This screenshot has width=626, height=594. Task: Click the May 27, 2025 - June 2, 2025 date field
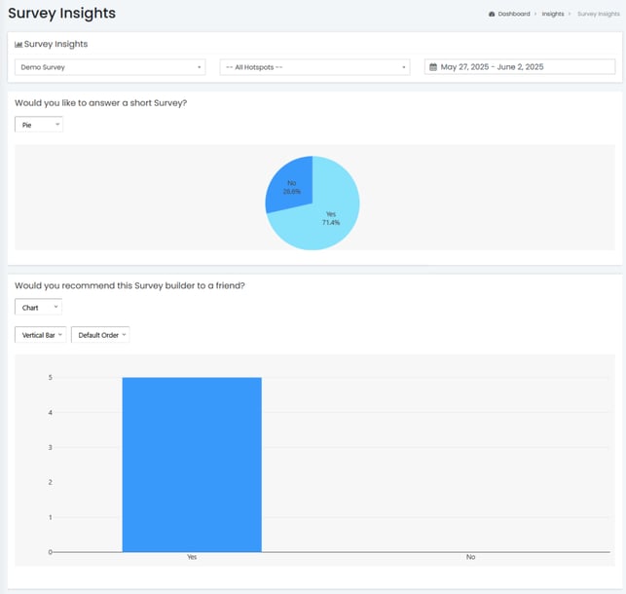520,67
